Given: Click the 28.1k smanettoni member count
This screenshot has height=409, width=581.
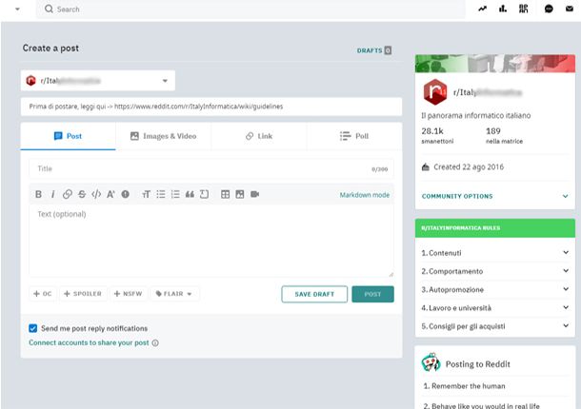Looking at the screenshot, I should tap(437, 135).
